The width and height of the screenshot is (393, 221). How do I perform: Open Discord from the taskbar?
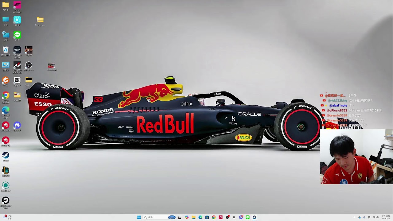241,217
